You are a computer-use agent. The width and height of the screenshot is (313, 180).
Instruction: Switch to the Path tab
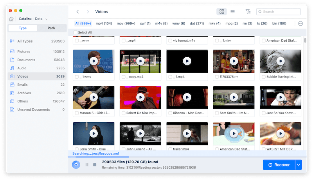coord(51,28)
